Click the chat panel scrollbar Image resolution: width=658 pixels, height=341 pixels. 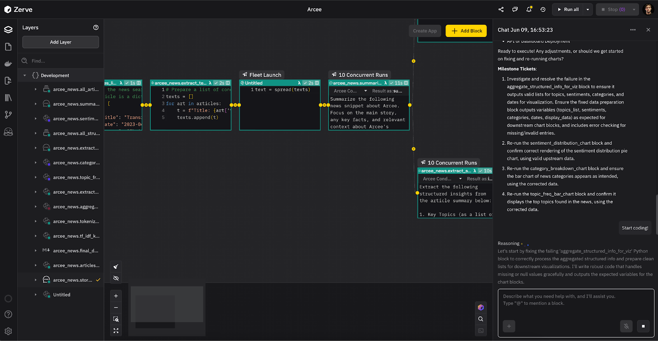(656, 214)
